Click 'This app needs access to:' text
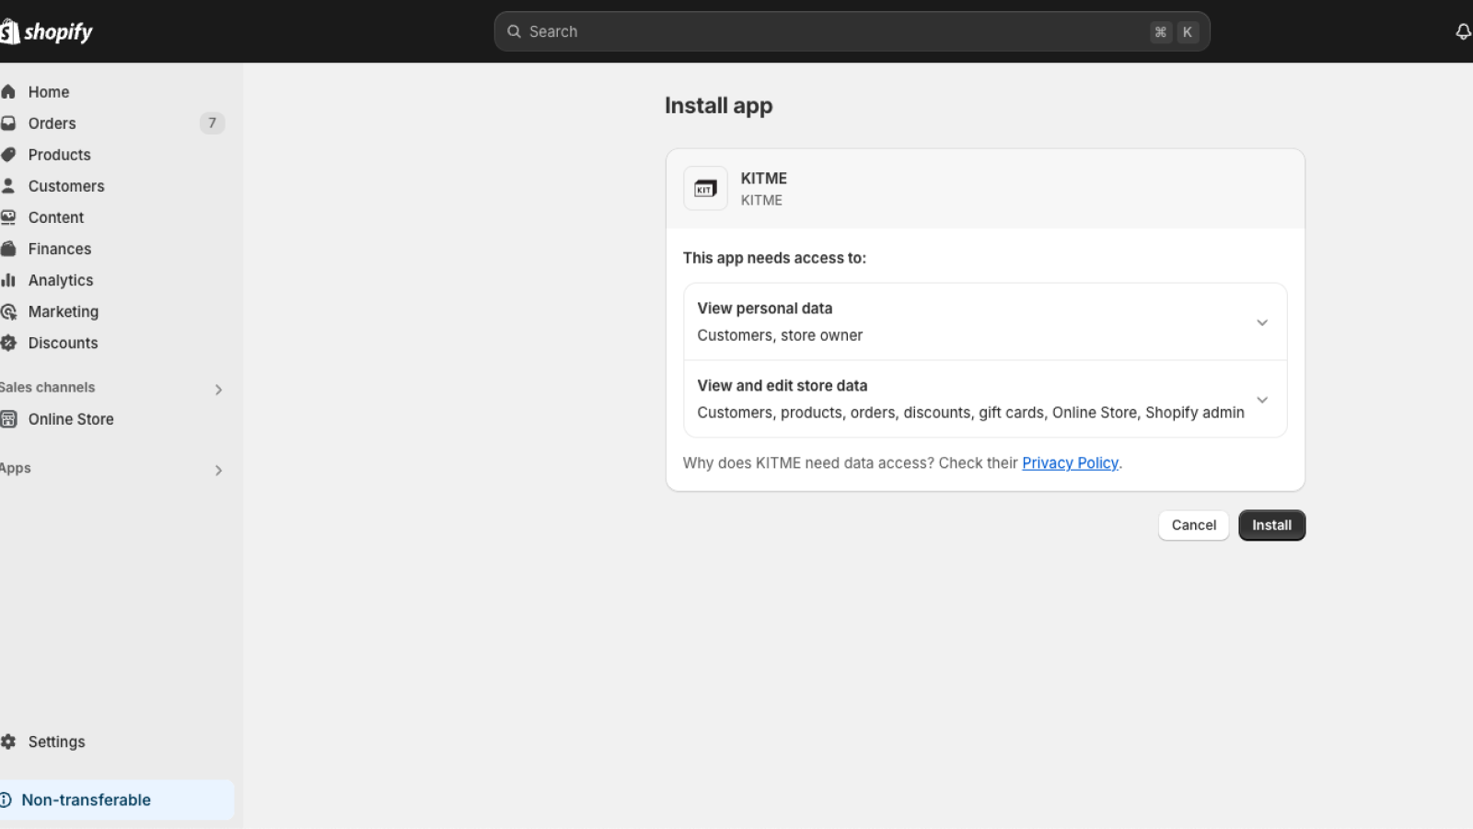The width and height of the screenshot is (1473, 829). [774, 258]
